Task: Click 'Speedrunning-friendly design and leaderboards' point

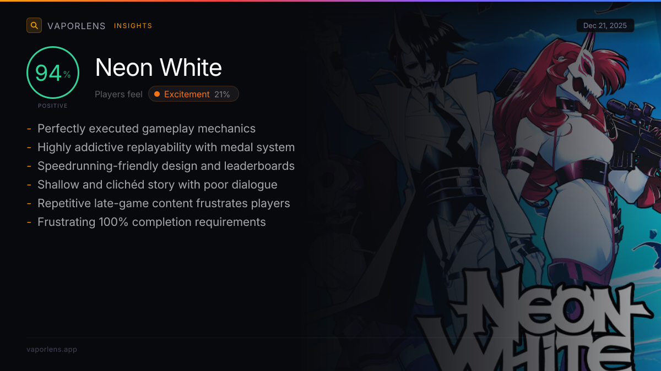Action: click(166, 166)
